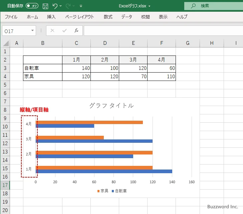Open the ファイル tab
This screenshot has height=214, width=243.
11,17
